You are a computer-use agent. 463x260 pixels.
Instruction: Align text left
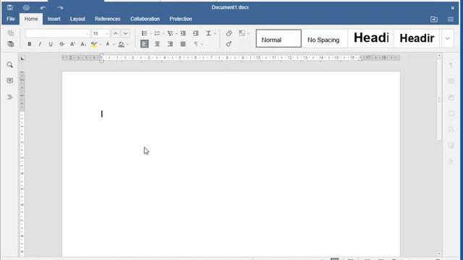click(145, 44)
